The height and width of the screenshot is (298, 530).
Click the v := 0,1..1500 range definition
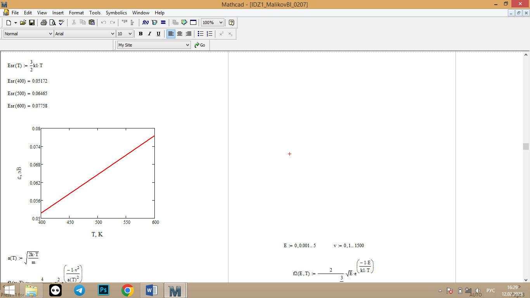coord(349,246)
